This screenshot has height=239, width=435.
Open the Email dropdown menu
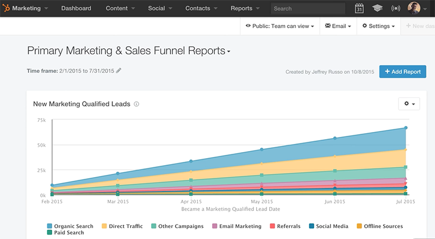(x=338, y=26)
